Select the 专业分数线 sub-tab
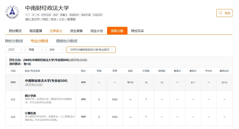Viewport: 239px width, 129px height. pyautogui.click(x=39, y=41)
